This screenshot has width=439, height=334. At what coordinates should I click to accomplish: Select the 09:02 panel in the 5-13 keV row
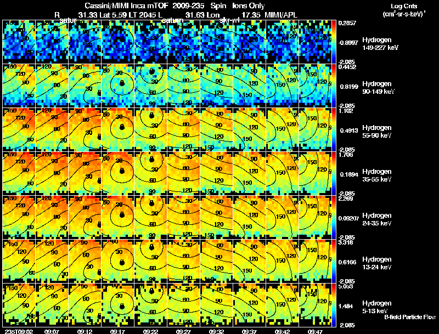19,305
